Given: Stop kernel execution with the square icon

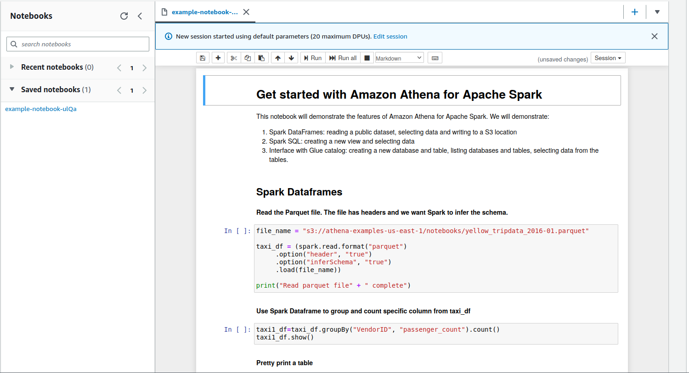Looking at the screenshot, I should pyautogui.click(x=367, y=58).
